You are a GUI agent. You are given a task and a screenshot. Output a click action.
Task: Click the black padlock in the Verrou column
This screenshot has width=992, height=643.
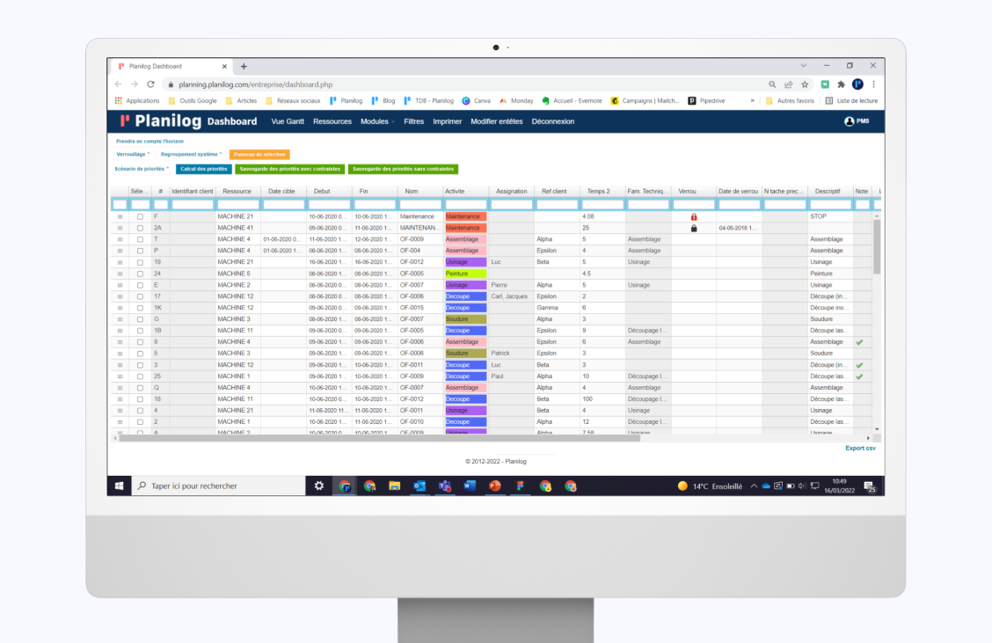694,227
